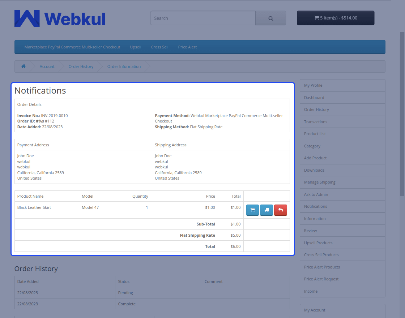Open Upsell Products in sidebar
405x318 pixels.
coord(342,243)
